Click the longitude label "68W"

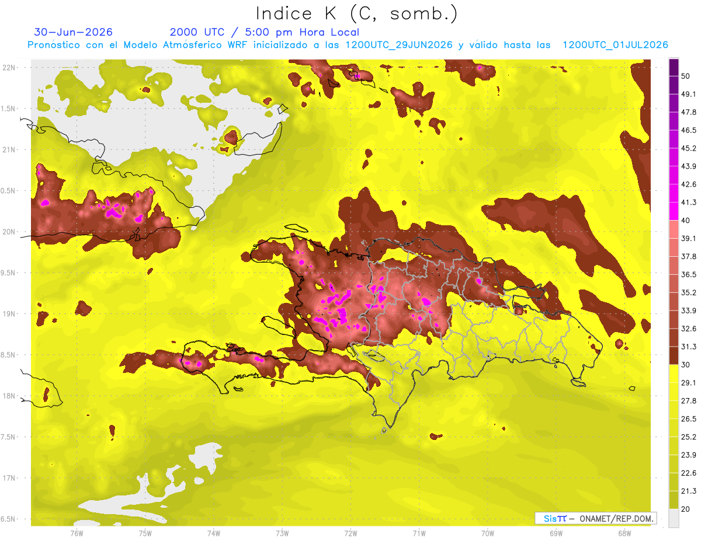pyautogui.click(x=624, y=533)
